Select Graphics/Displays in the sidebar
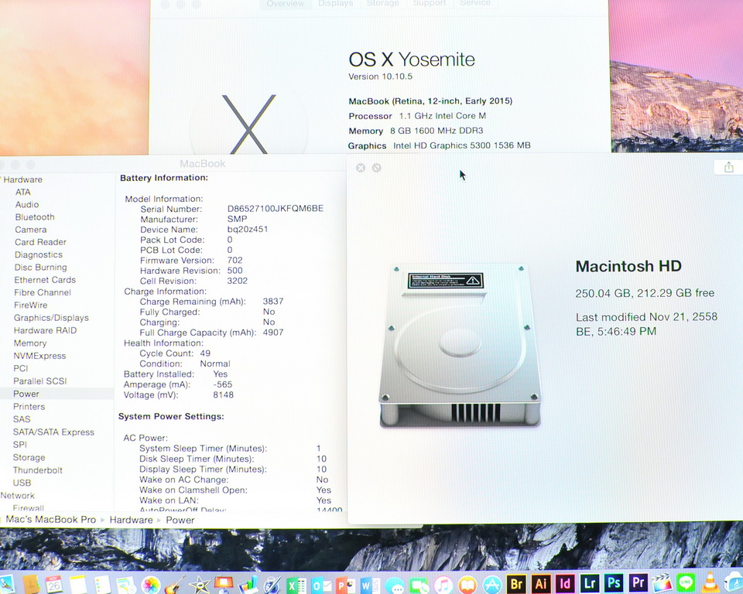The width and height of the screenshot is (743, 594). pyautogui.click(x=51, y=318)
